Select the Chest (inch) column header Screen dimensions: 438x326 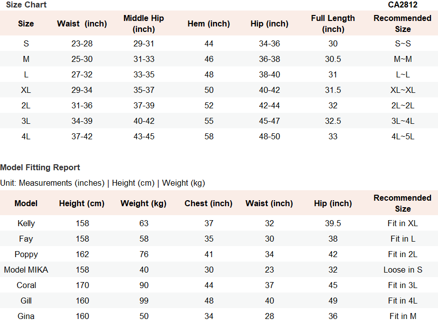(x=208, y=204)
